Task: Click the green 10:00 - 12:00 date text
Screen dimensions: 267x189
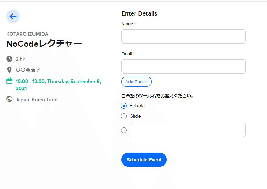Action: (x=58, y=85)
